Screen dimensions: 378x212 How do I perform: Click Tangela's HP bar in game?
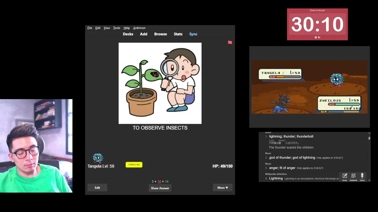(284, 77)
